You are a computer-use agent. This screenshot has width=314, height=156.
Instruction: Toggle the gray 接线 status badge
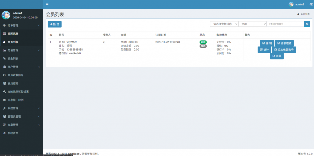(x=203, y=46)
